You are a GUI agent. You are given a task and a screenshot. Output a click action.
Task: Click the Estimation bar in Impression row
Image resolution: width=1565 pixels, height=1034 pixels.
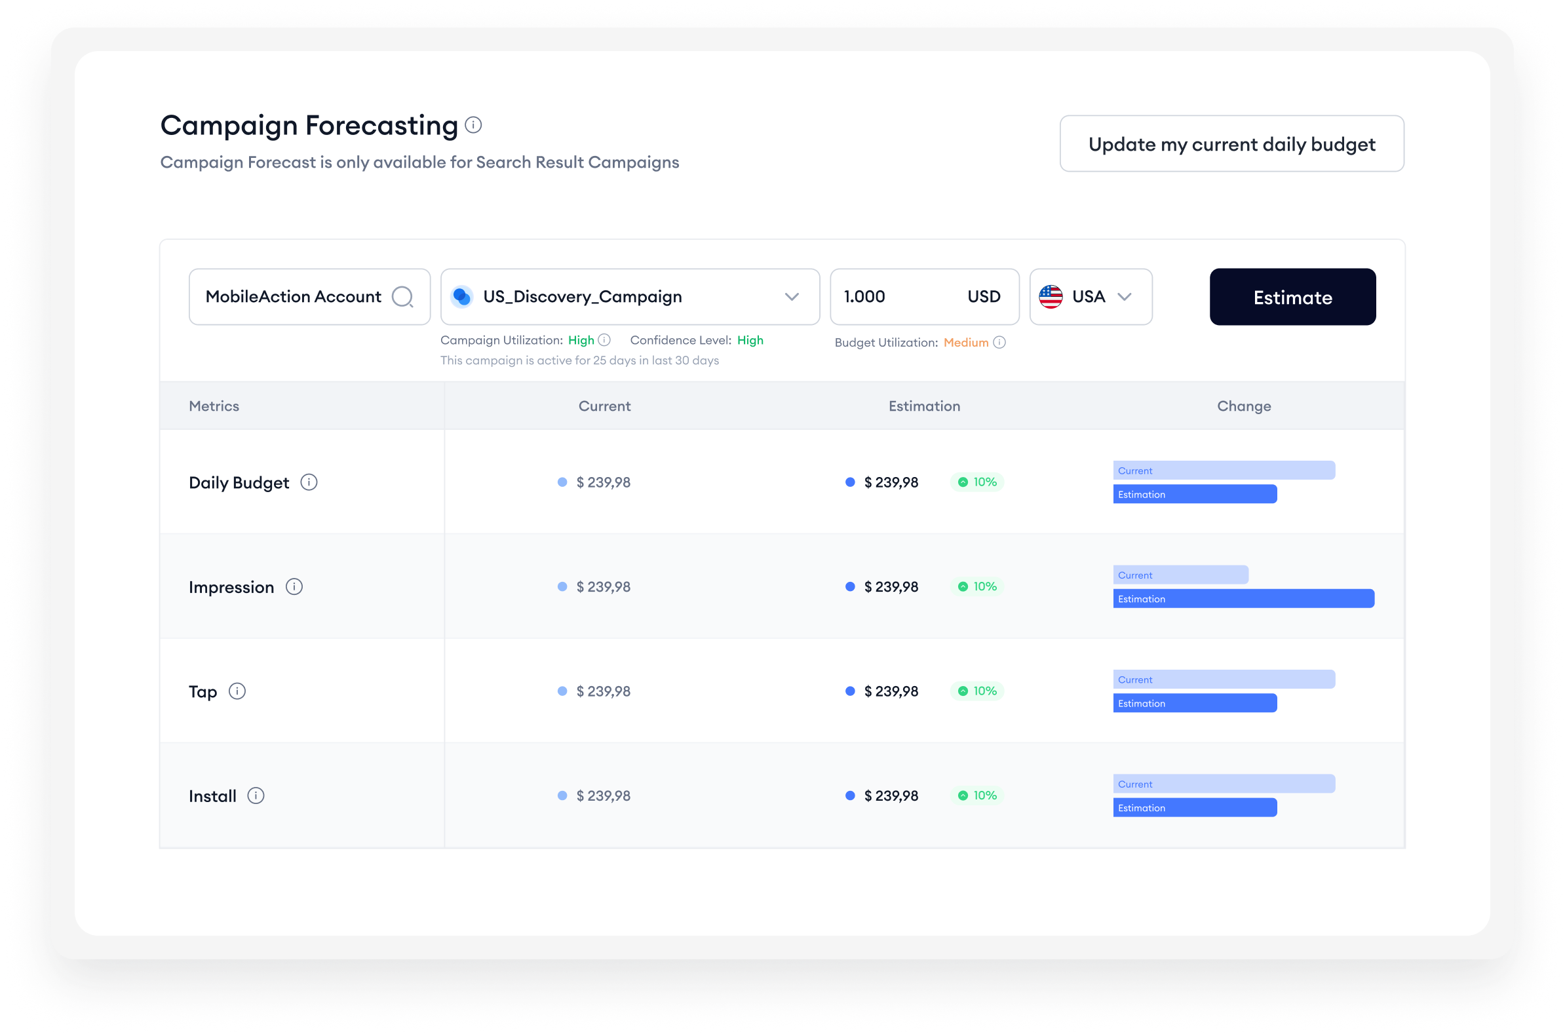click(x=1244, y=598)
